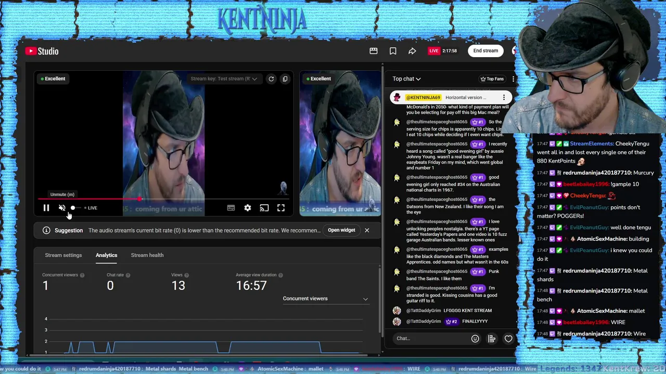Dismiss the bitrate suggestion banner
The height and width of the screenshot is (374, 666).
tap(367, 230)
